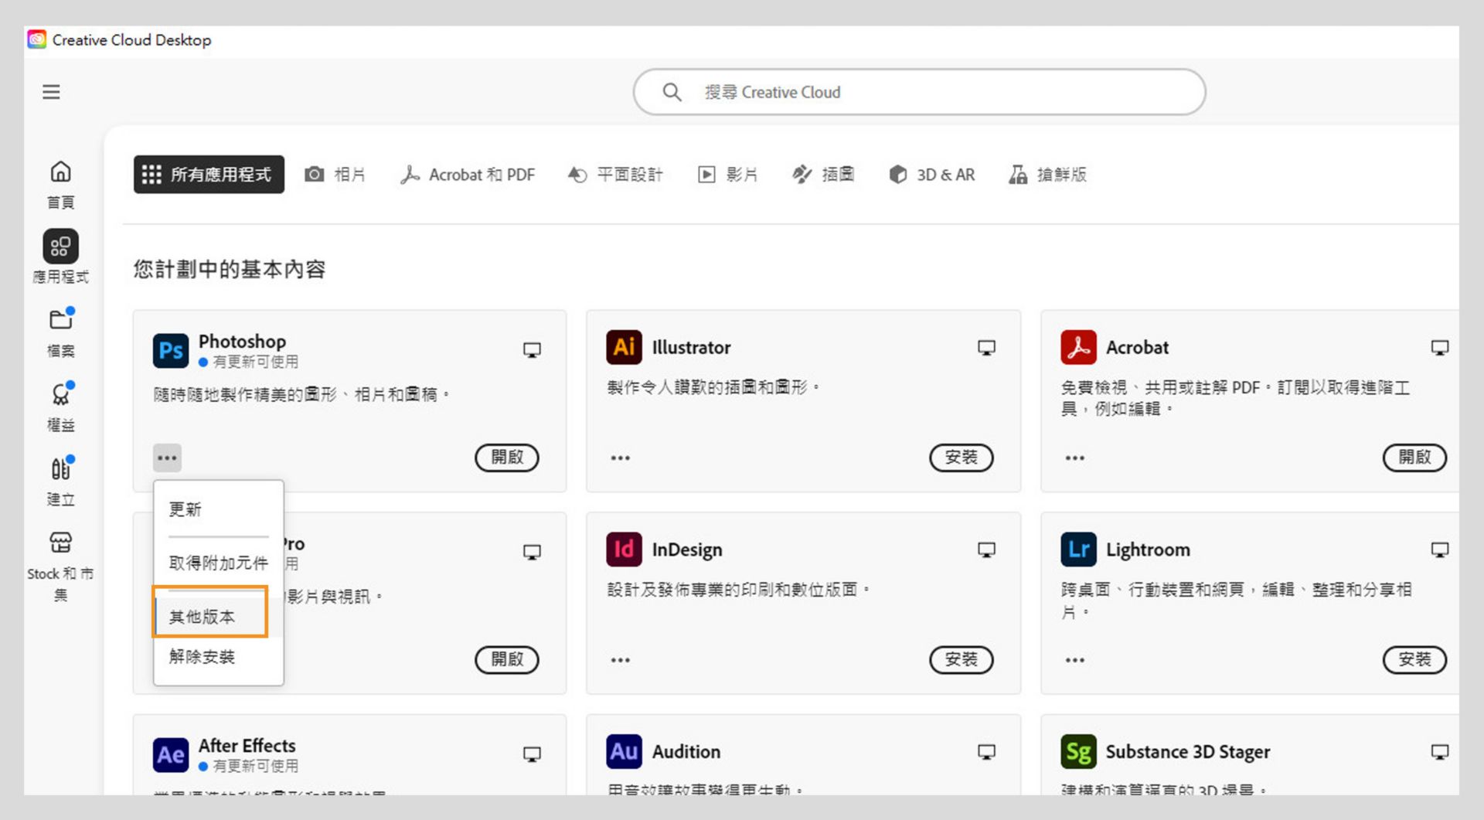The image size is (1484, 820).
Task: Switch to the 平面設計 tab
Action: click(615, 175)
